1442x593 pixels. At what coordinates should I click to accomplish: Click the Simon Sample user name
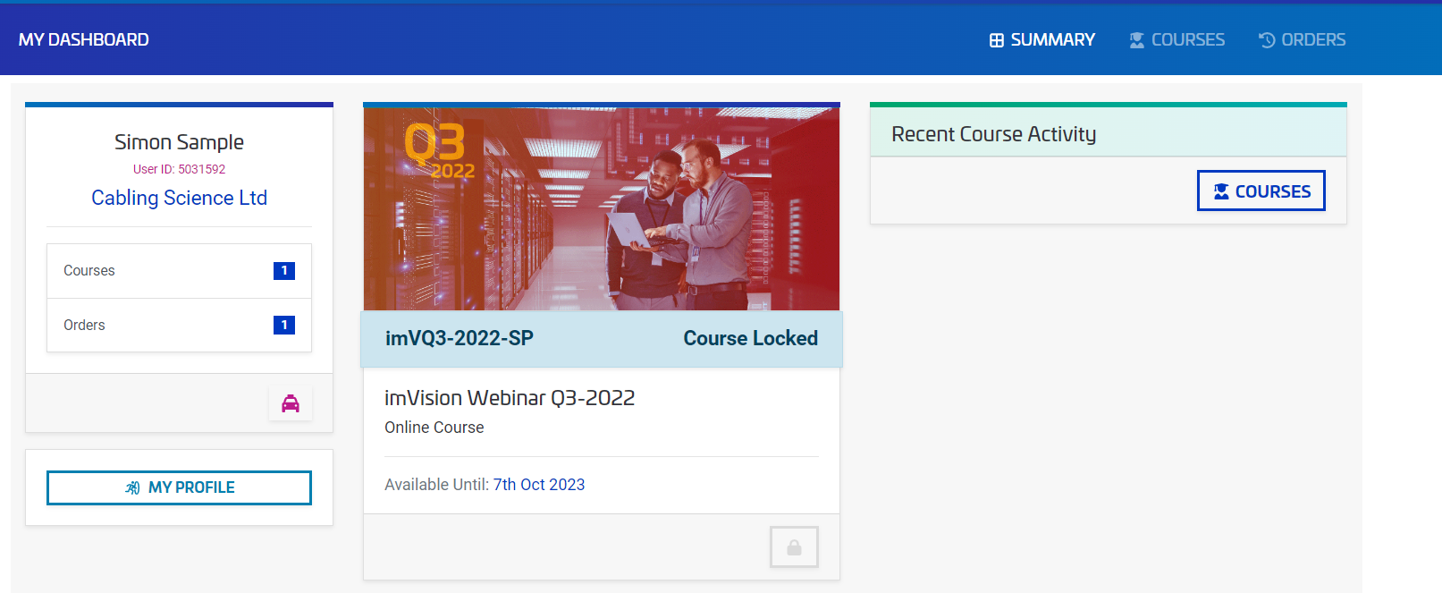(179, 142)
